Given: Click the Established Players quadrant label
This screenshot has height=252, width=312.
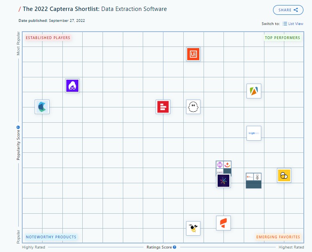Looking at the screenshot, I should point(48,38).
